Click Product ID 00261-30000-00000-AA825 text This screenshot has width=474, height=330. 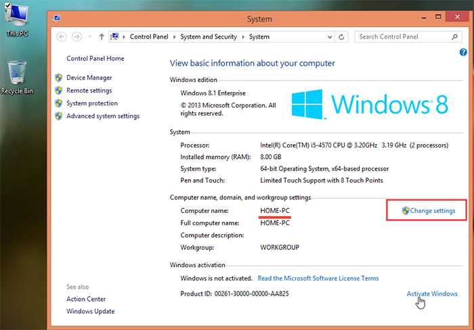pos(234,293)
